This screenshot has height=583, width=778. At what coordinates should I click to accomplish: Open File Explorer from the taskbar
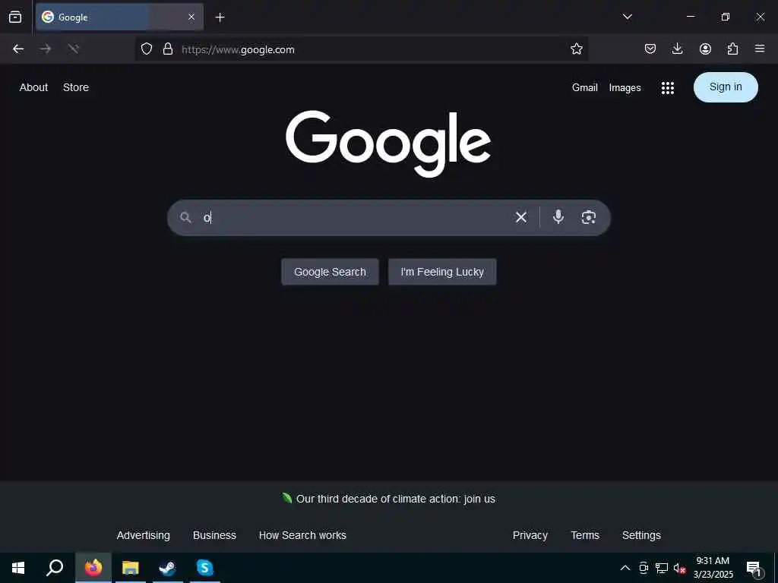pos(131,568)
